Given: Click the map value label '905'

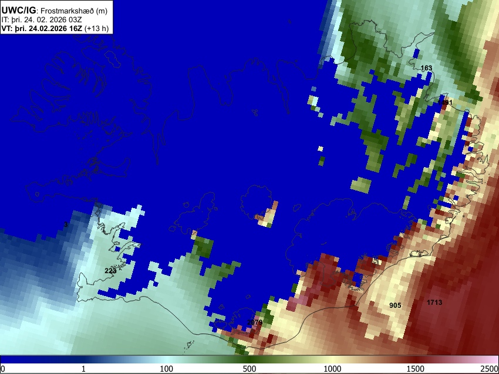Looking at the screenshot, I should point(395,305).
